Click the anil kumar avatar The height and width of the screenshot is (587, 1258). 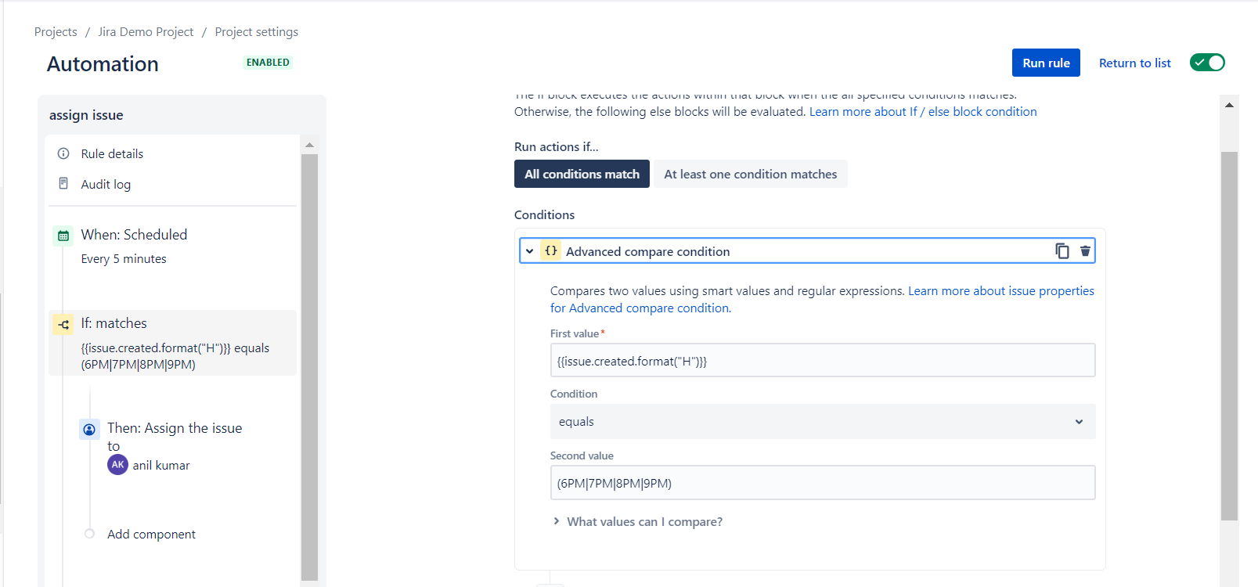[117, 465]
